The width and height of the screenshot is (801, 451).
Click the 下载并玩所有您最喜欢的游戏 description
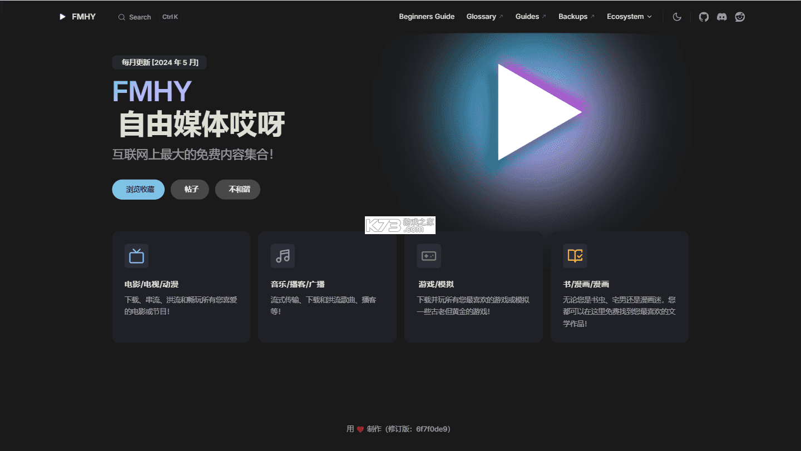(473, 305)
